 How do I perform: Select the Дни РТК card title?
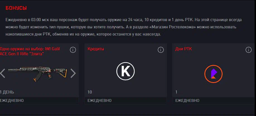(x=183, y=49)
